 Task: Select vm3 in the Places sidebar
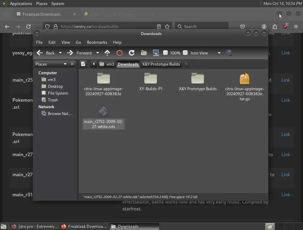pyautogui.click(x=49, y=80)
